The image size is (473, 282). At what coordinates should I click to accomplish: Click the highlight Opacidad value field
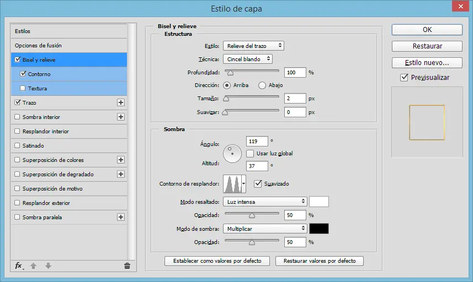(x=295, y=215)
